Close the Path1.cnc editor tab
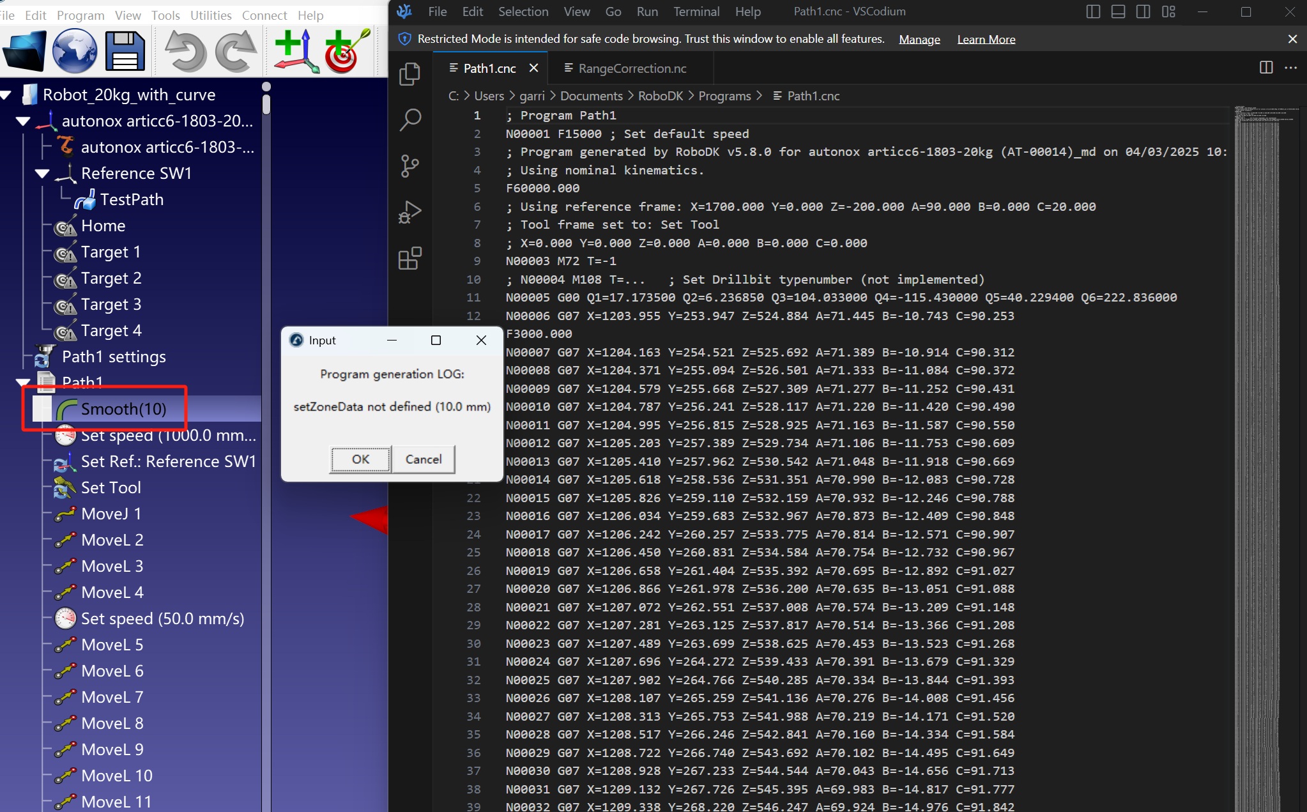This screenshot has height=812, width=1307. pyautogui.click(x=534, y=68)
